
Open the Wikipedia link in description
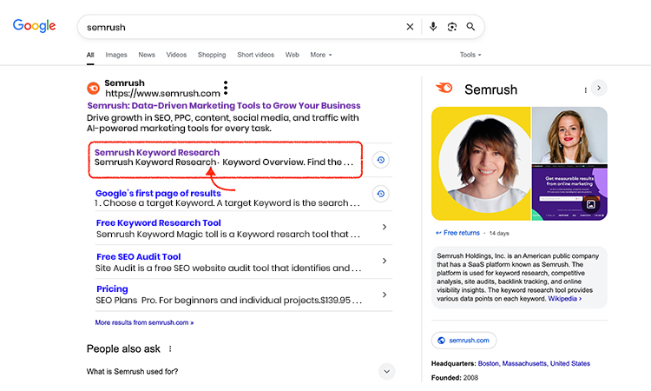(565, 299)
